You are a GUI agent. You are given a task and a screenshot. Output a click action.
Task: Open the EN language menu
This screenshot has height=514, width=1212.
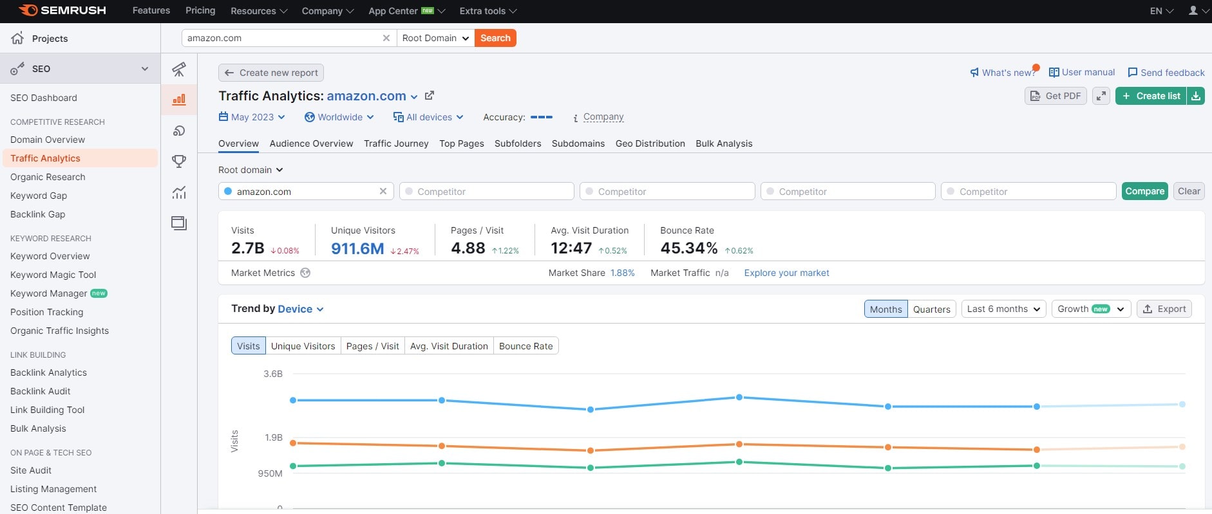point(1162,11)
